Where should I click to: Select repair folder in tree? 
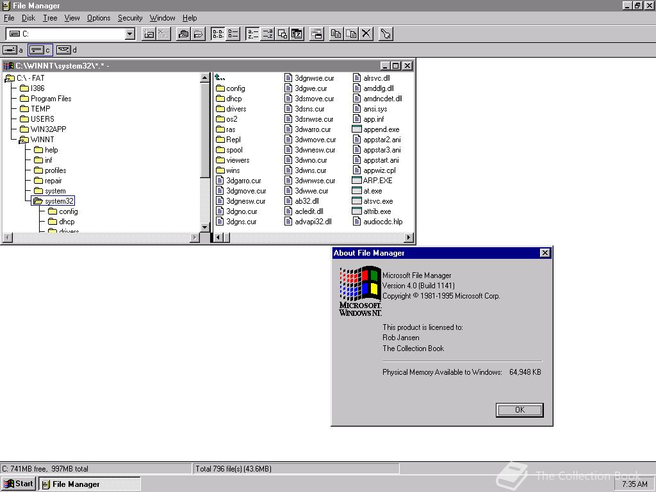47,180
